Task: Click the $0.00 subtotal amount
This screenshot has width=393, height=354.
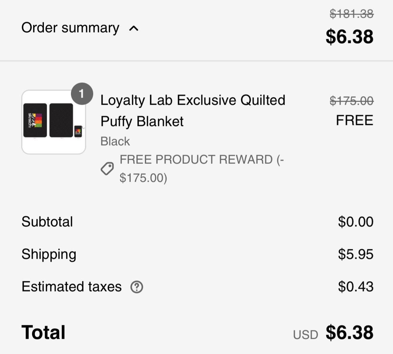Action: pos(356,222)
